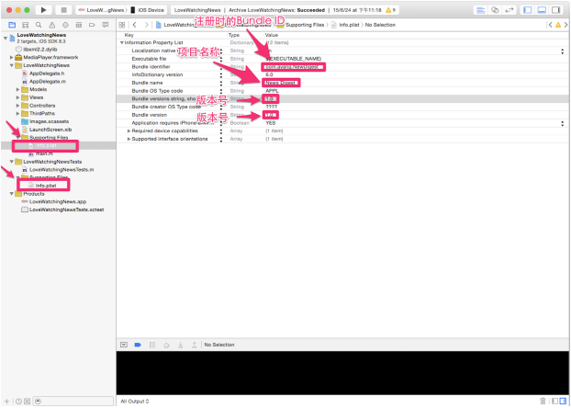Viewport: 571px width, 408px height.
Task: Collapse the Products group
Action: [12, 194]
